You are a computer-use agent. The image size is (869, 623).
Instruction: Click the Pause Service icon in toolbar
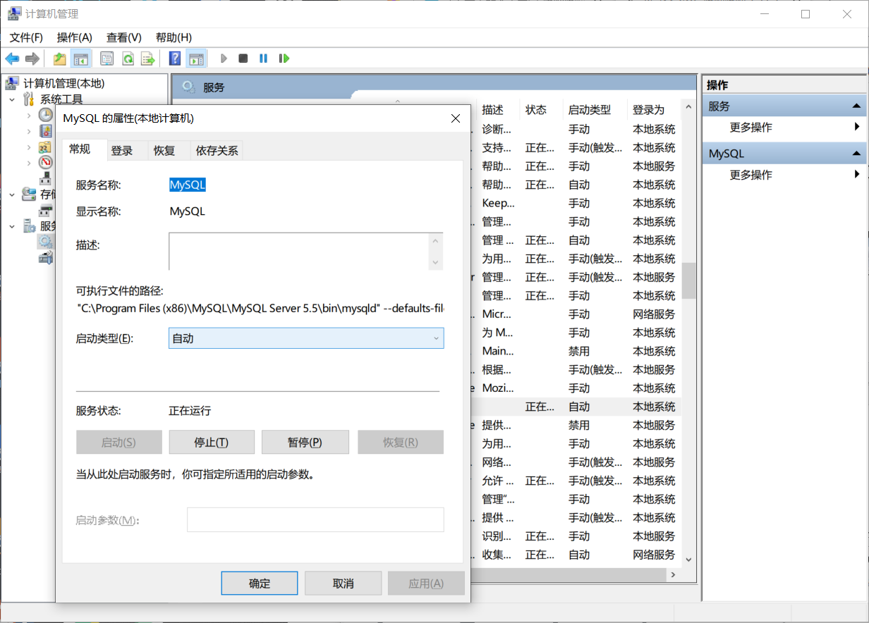[263, 58]
